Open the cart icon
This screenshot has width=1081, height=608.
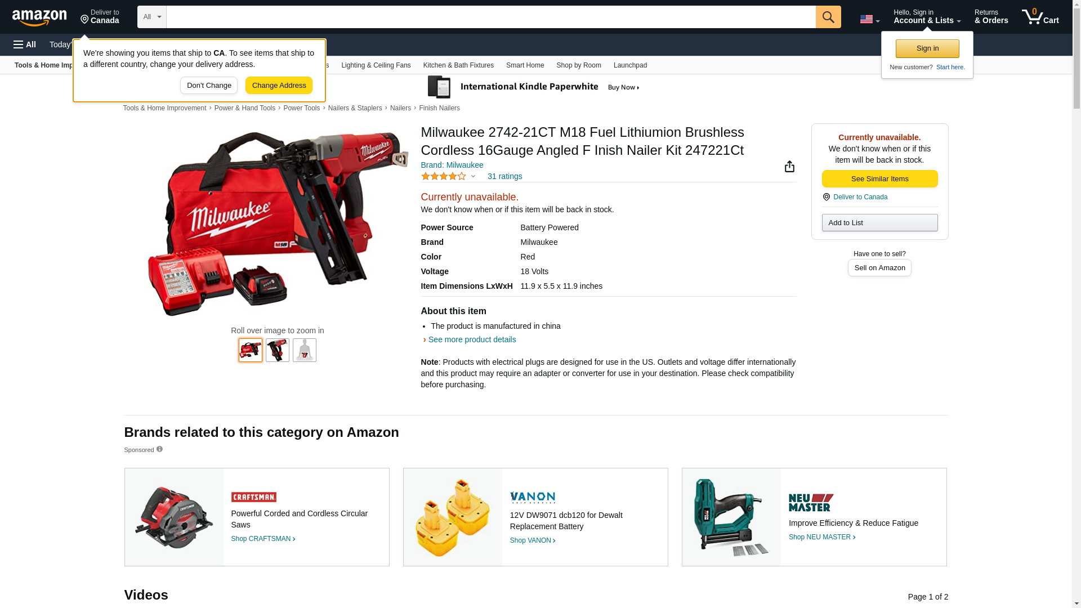(1040, 17)
